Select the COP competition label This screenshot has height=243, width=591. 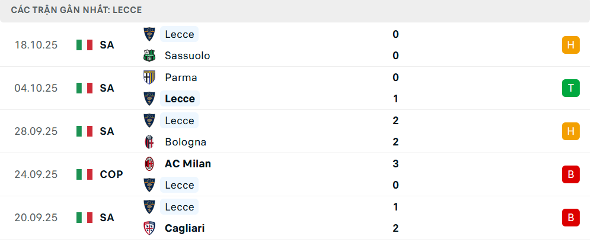[x=111, y=174]
